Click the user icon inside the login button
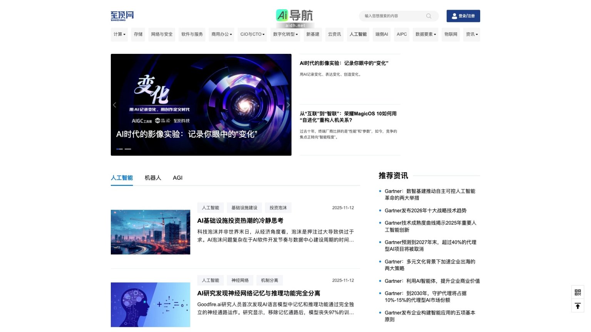The width and height of the screenshot is (591, 332). pyautogui.click(x=454, y=16)
